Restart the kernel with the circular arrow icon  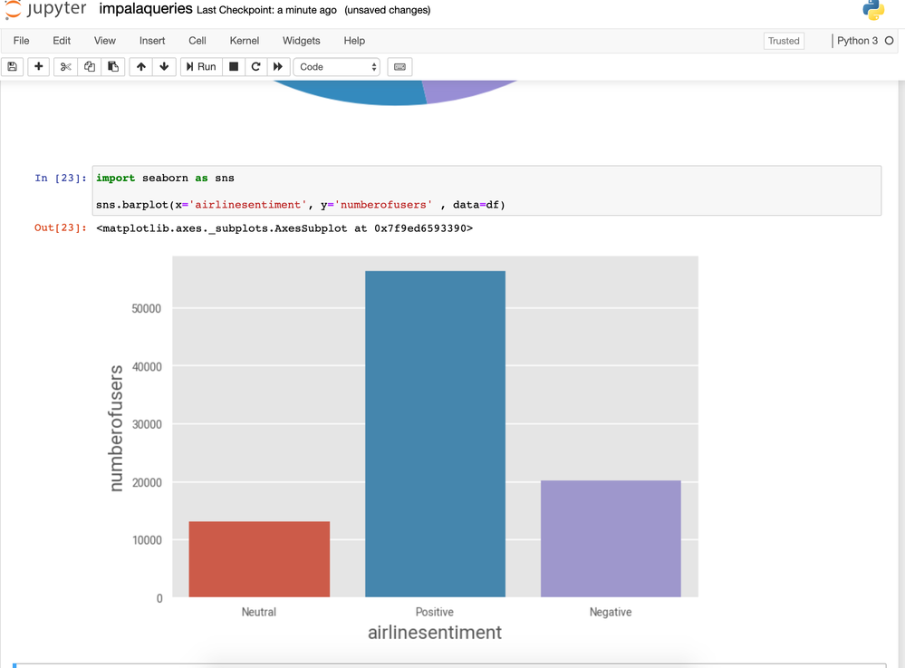click(x=255, y=66)
